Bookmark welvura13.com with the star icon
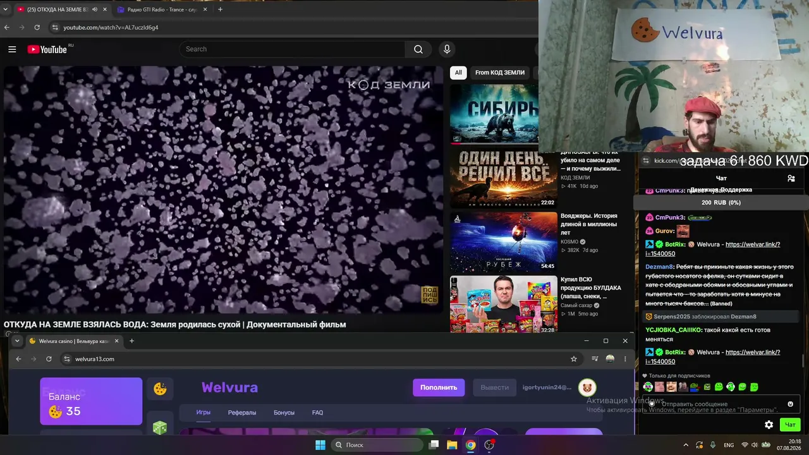The image size is (809, 455). click(573, 359)
